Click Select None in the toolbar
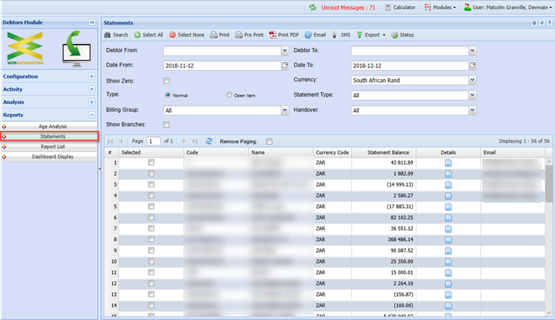This screenshot has width=555, height=320. click(x=187, y=35)
